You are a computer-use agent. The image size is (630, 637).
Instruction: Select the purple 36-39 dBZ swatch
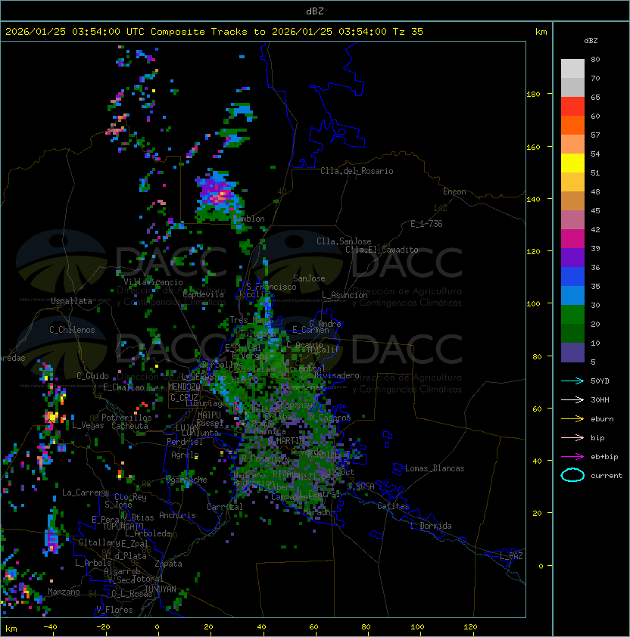[572, 257]
